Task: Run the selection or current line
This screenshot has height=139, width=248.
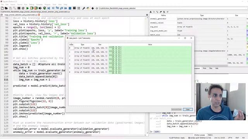Action: (x=40, y=8)
